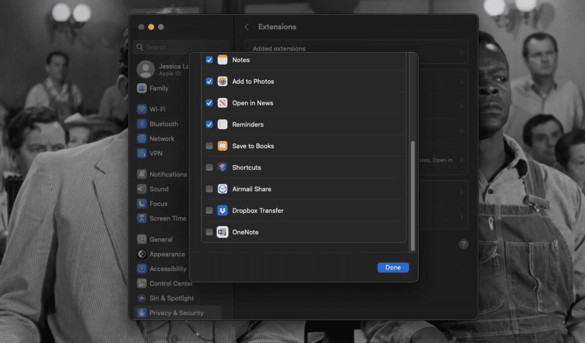Click the Save to Books label
This screenshot has height=343, width=585.
pos(253,146)
